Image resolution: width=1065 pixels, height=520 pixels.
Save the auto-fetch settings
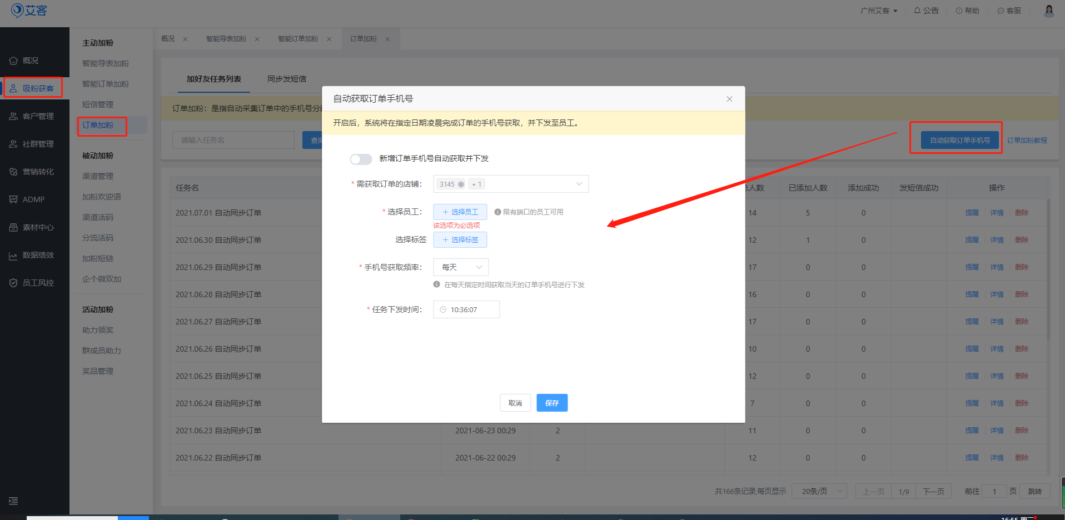coord(551,403)
